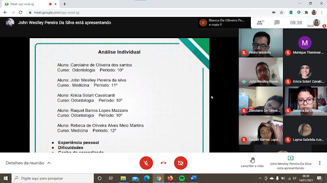The image size is (327, 183).
Task: Click the meeting clock showing 08:38
Action: tap(296, 22)
